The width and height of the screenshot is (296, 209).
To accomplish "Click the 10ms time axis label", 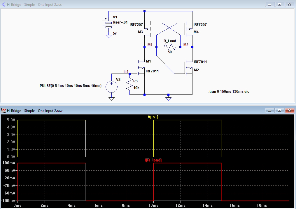I will (153, 205).
